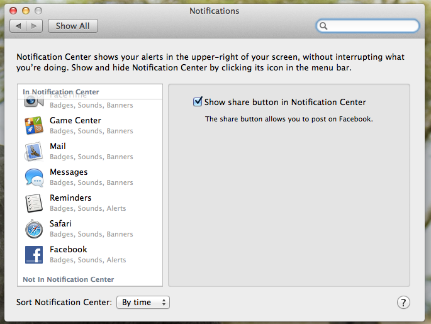
Task: Select the Messages entry in the list
Action: click(x=90, y=177)
